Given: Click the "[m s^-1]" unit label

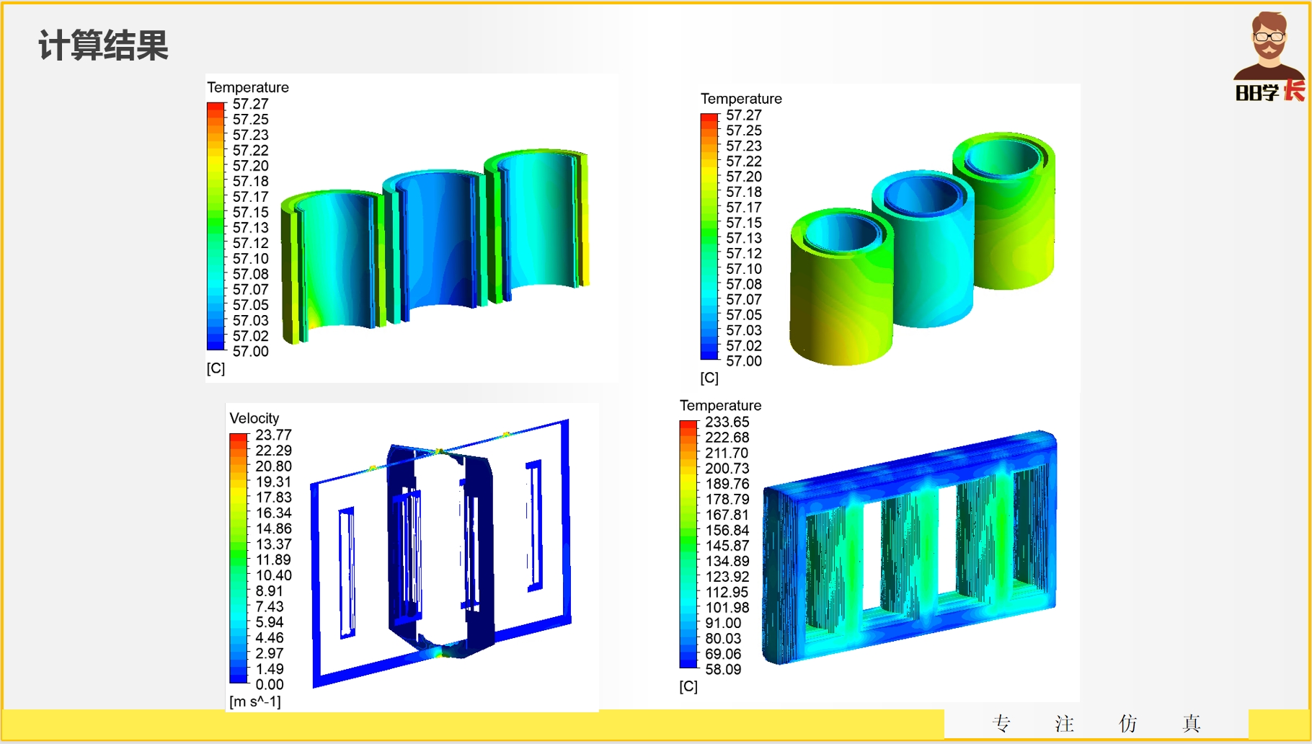Looking at the screenshot, I should point(255,701).
